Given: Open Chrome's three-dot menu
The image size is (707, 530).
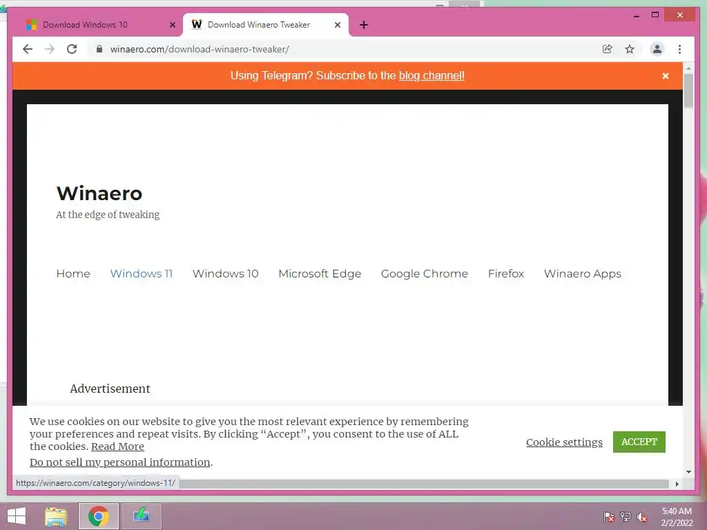Looking at the screenshot, I should [x=679, y=49].
